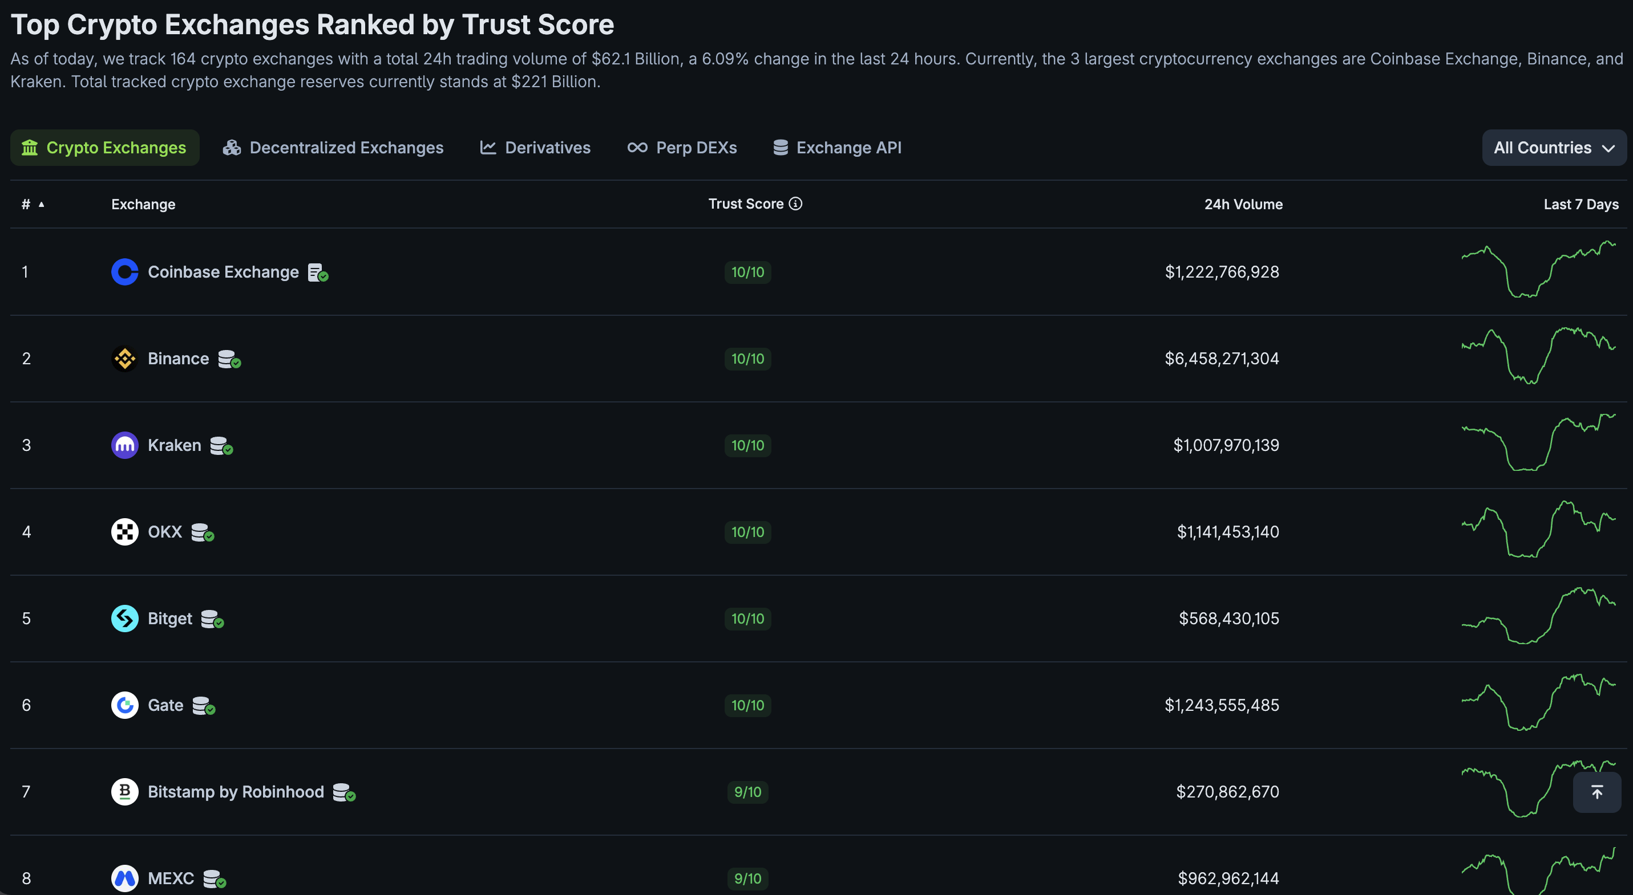Image resolution: width=1633 pixels, height=895 pixels.
Task: Click the $568,430,105 volume value
Action: click(x=1228, y=618)
